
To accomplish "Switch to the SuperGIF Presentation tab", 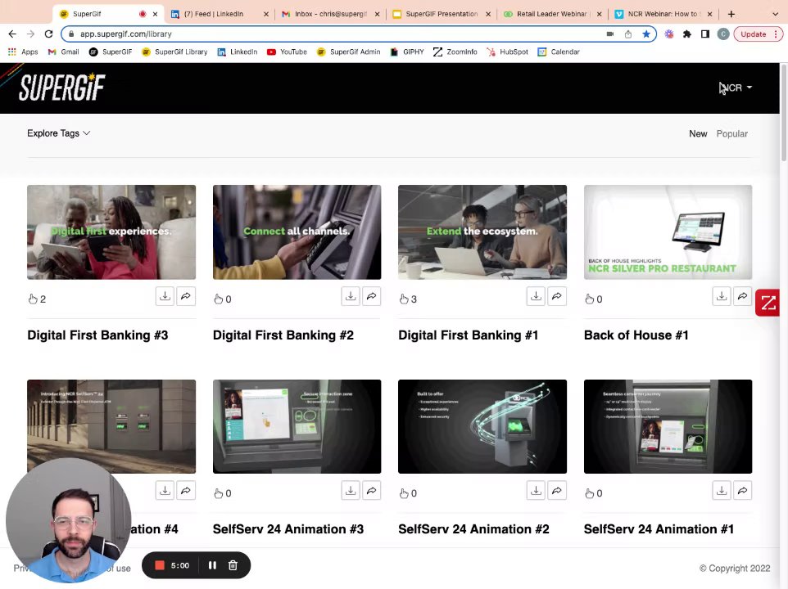I will point(442,14).
